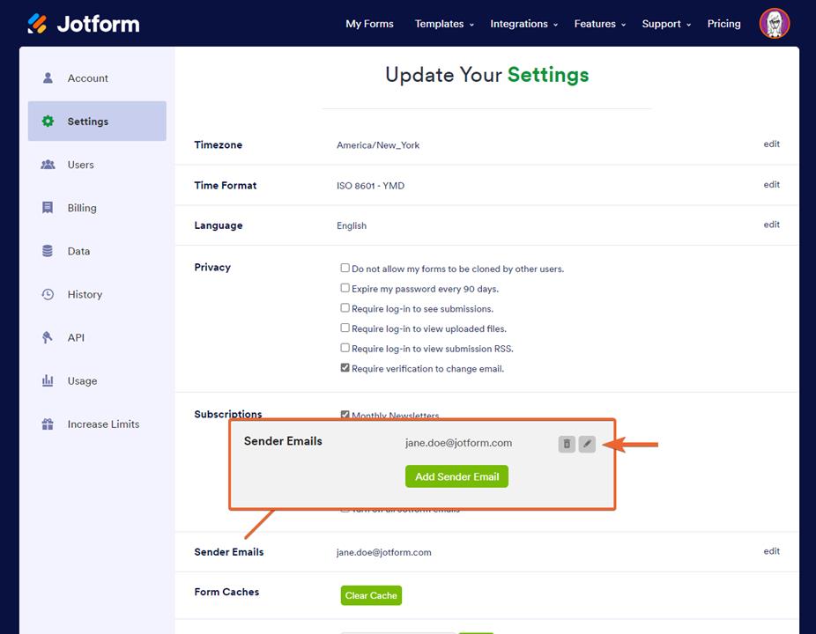Click the Privacy section label
The image size is (816, 634).
tap(212, 268)
